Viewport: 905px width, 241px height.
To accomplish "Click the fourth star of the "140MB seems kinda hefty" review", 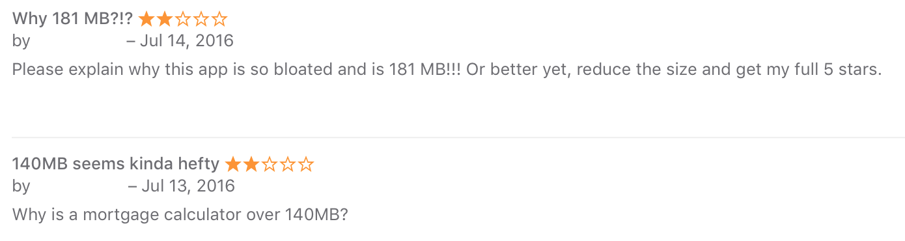I will tap(288, 164).
